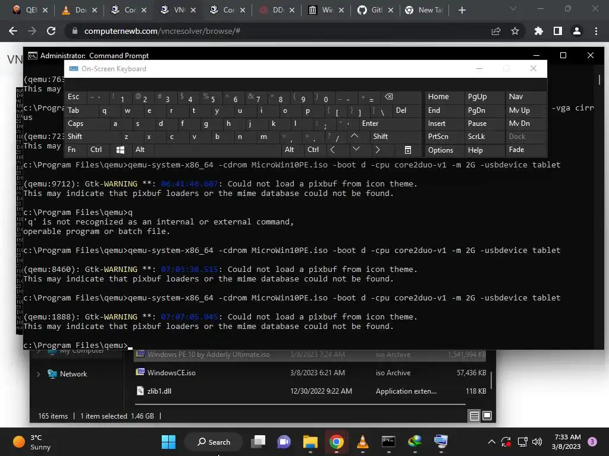Toggle the right Ctrl key on keyboard

[x=315, y=150]
